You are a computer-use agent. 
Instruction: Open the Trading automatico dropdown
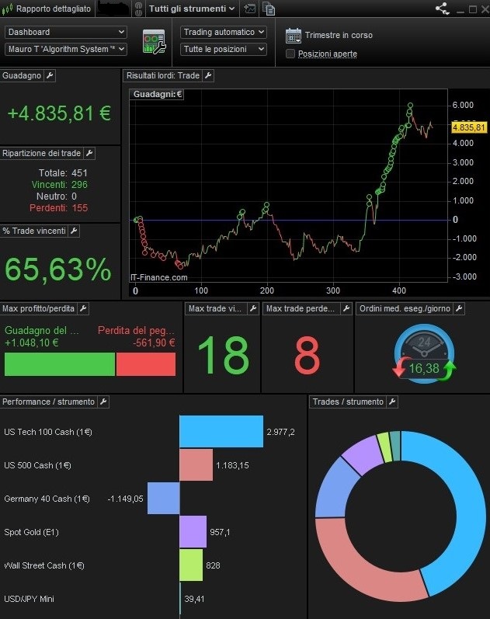[x=224, y=32]
